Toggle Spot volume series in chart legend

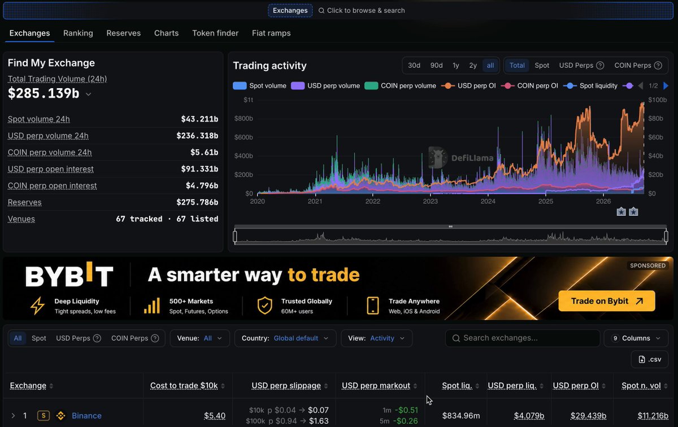(x=260, y=86)
